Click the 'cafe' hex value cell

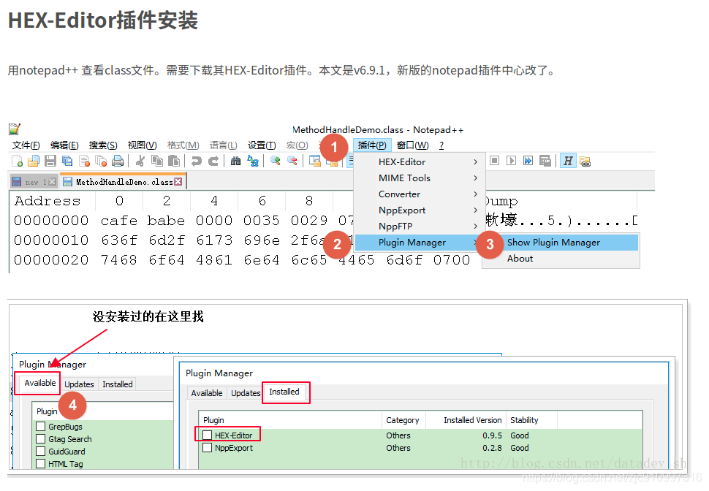pyautogui.click(x=119, y=221)
